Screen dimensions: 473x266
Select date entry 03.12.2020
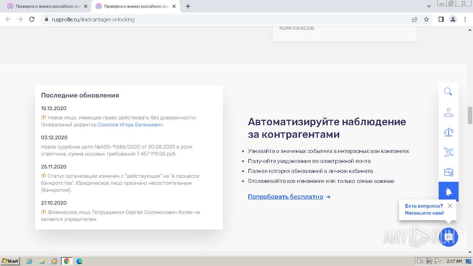54,137
